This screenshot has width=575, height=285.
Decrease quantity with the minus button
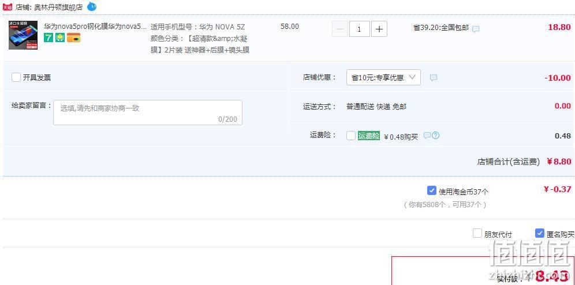pyautogui.click(x=340, y=29)
